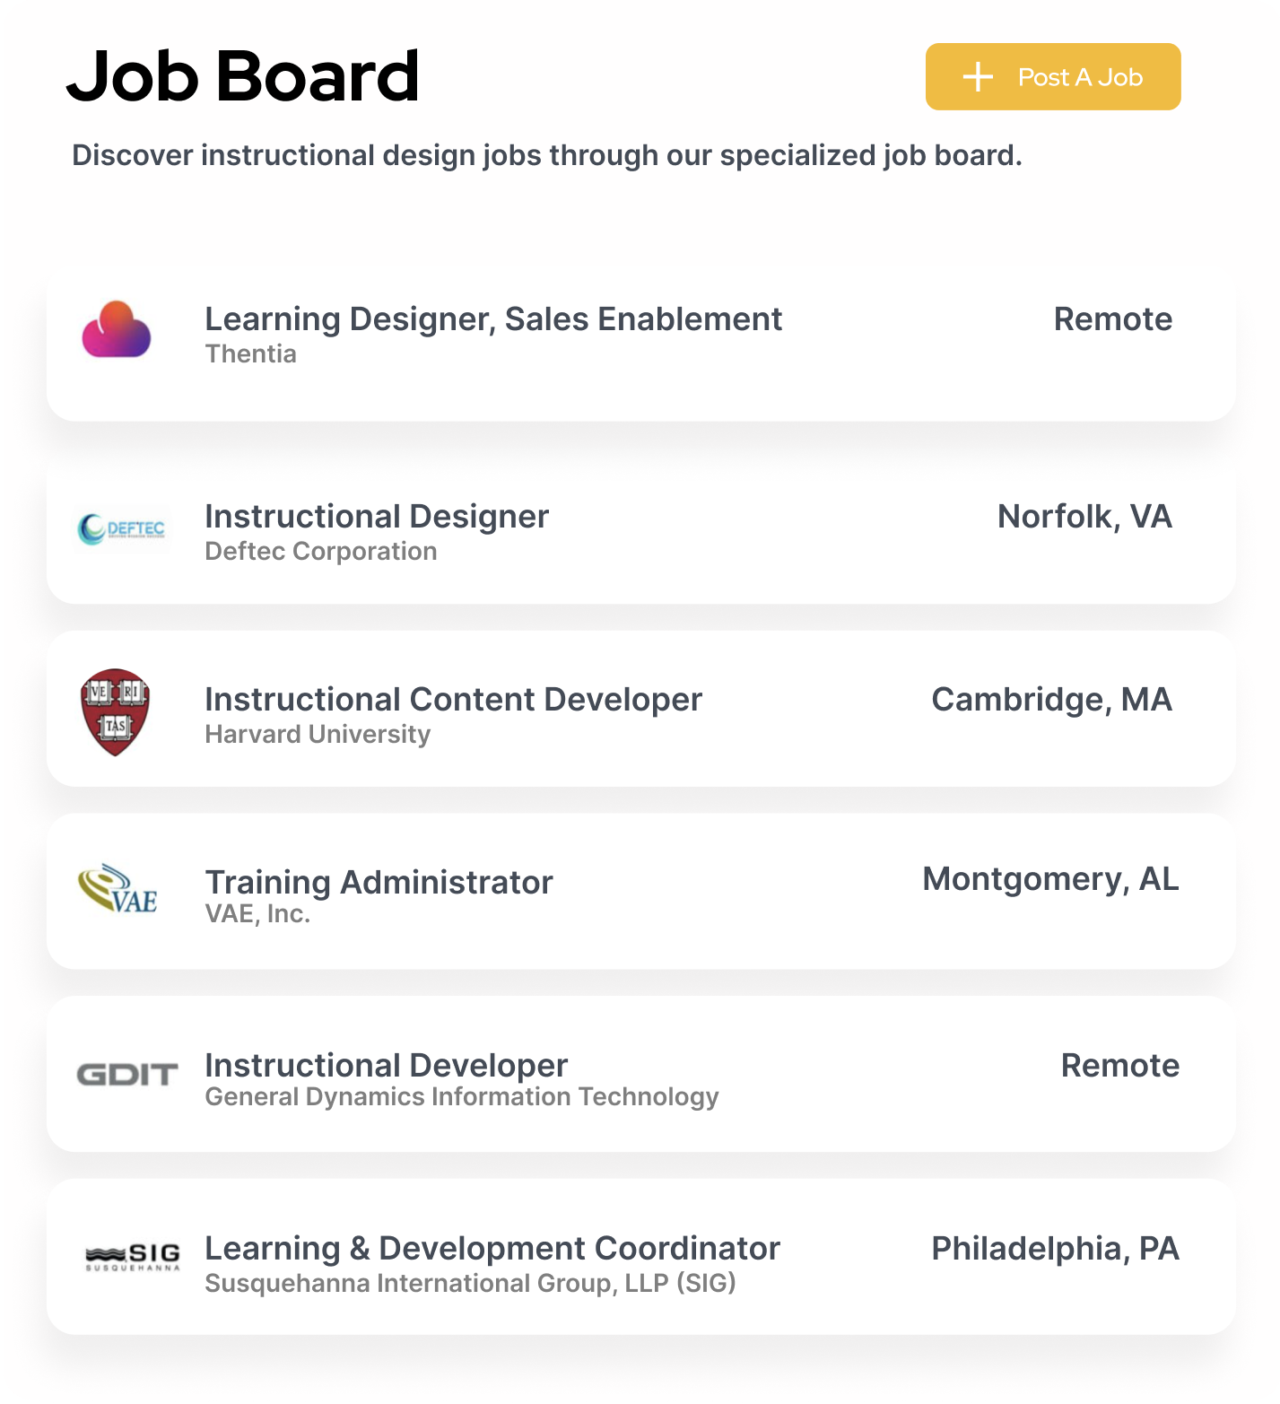
Task: Click the Job Board page heading
Action: pos(245,76)
